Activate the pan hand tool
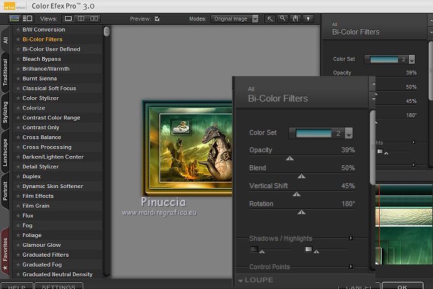433x289 pixels. (296, 19)
